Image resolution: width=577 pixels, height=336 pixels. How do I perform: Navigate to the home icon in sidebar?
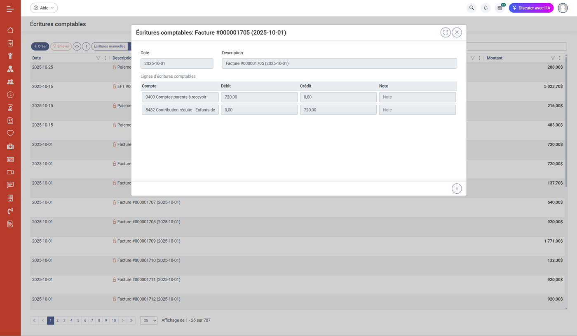click(x=10, y=30)
